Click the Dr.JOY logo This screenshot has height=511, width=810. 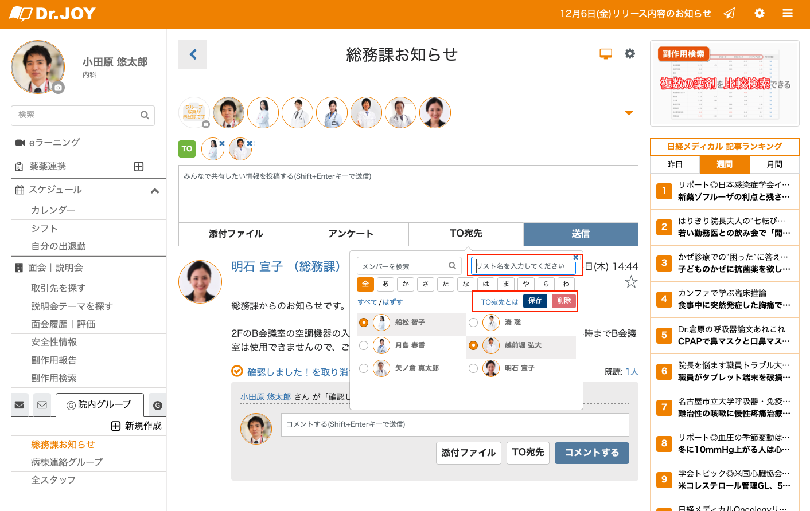pos(52,14)
